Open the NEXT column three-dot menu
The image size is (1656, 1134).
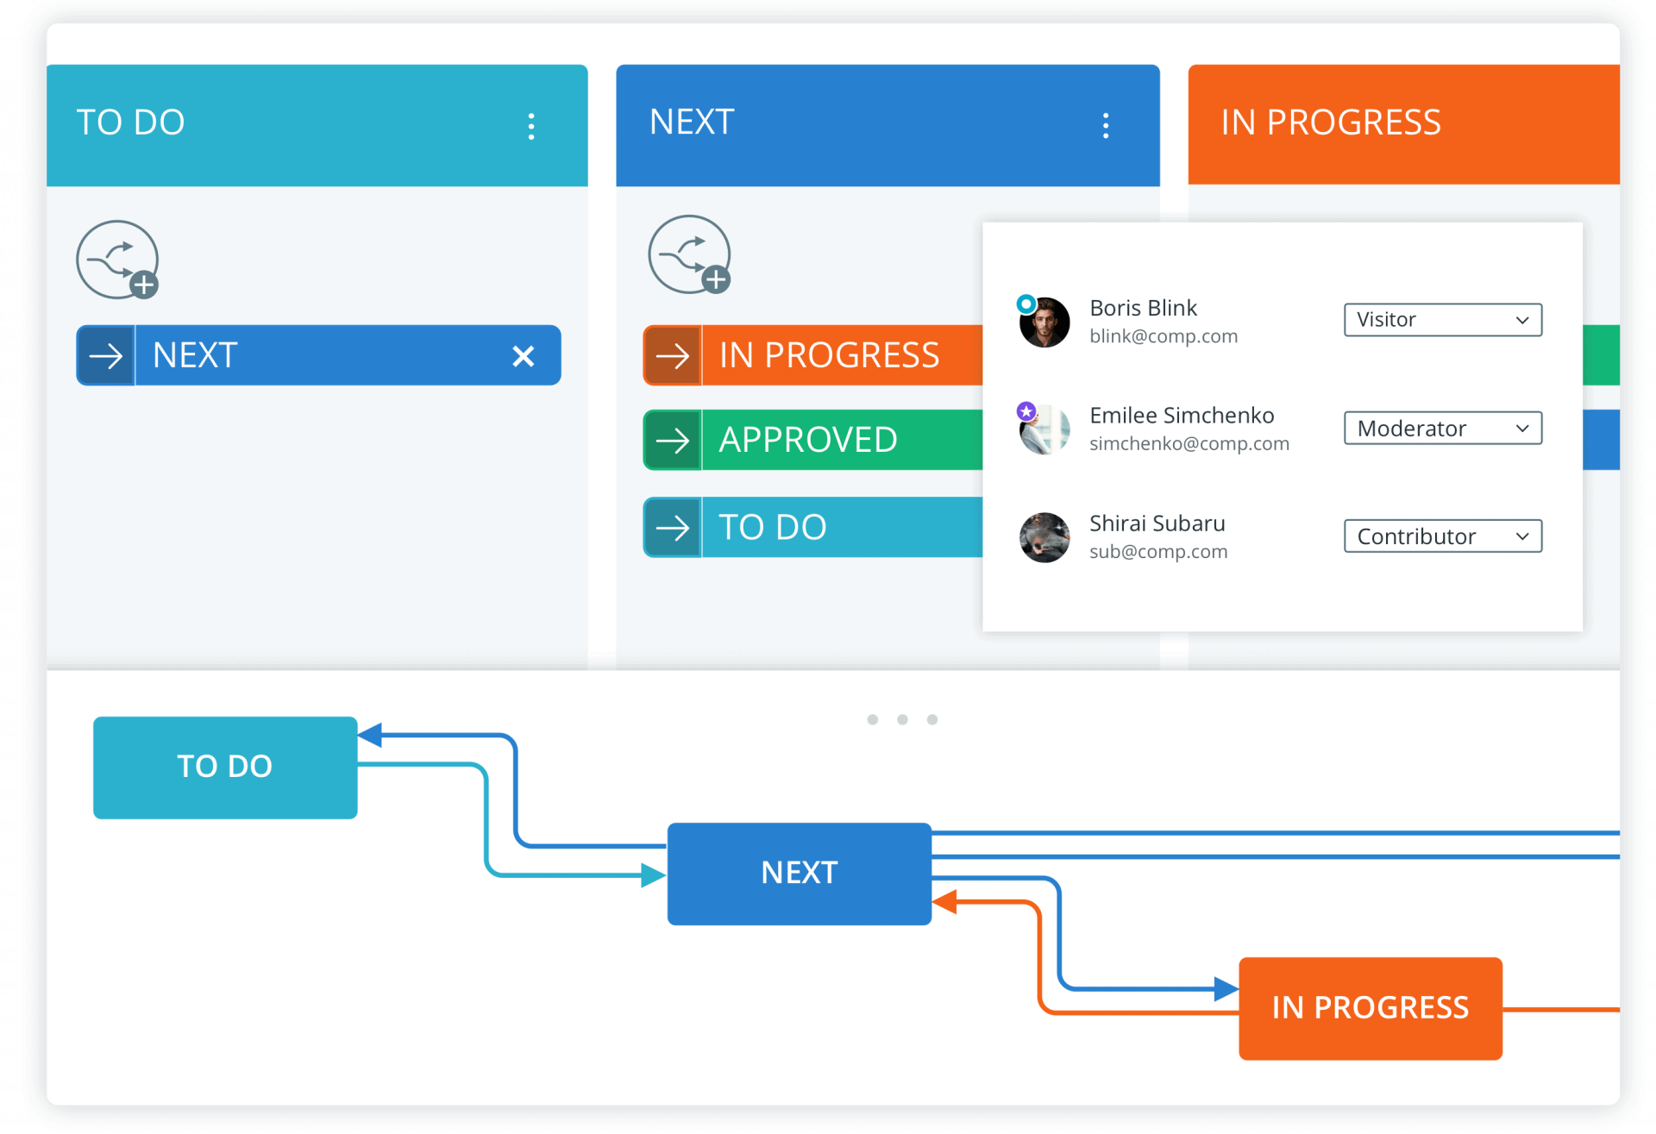click(x=1105, y=126)
